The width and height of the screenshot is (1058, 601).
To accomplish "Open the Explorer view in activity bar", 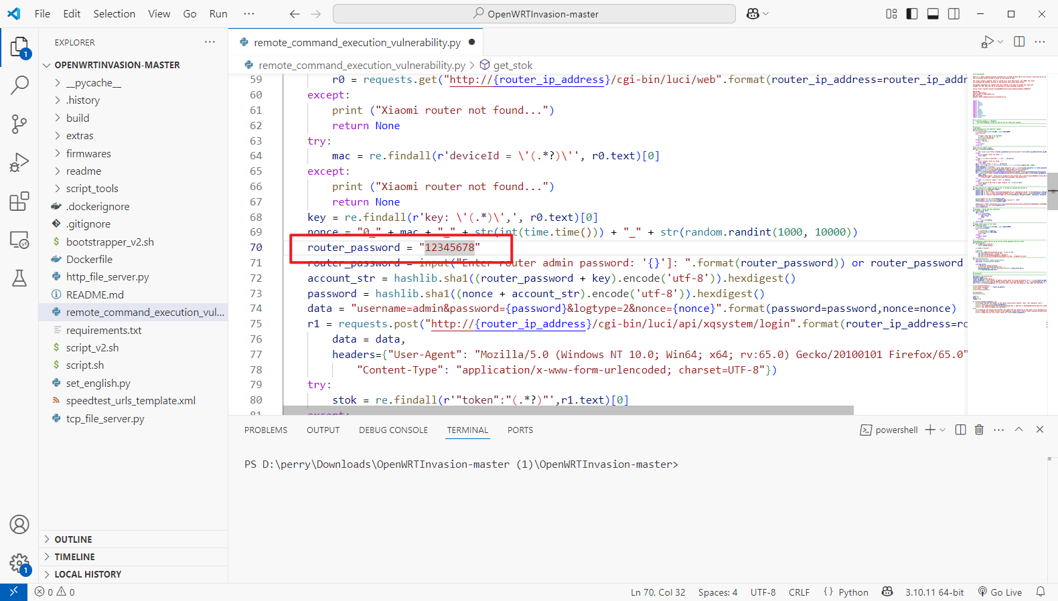I will (x=19, y=48).
